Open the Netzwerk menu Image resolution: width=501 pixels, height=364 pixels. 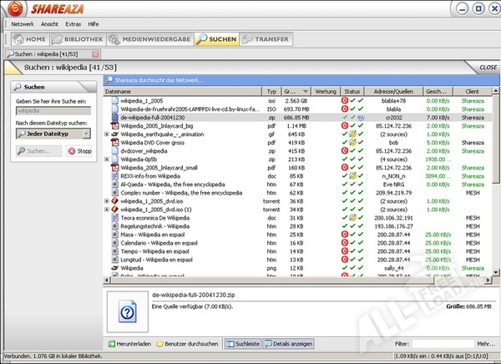[x=22, y=24]
